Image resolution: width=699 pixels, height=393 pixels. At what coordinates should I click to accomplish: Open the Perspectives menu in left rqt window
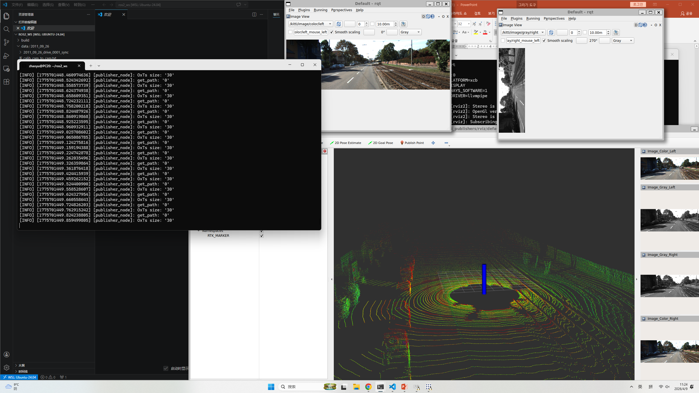click(341, 10)
